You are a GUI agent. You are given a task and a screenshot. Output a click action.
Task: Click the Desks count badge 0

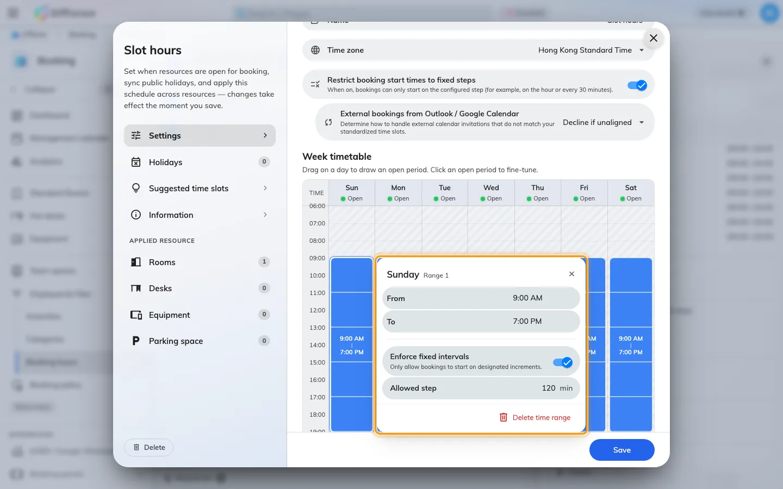pyautogui.click(x=264, y=288)
